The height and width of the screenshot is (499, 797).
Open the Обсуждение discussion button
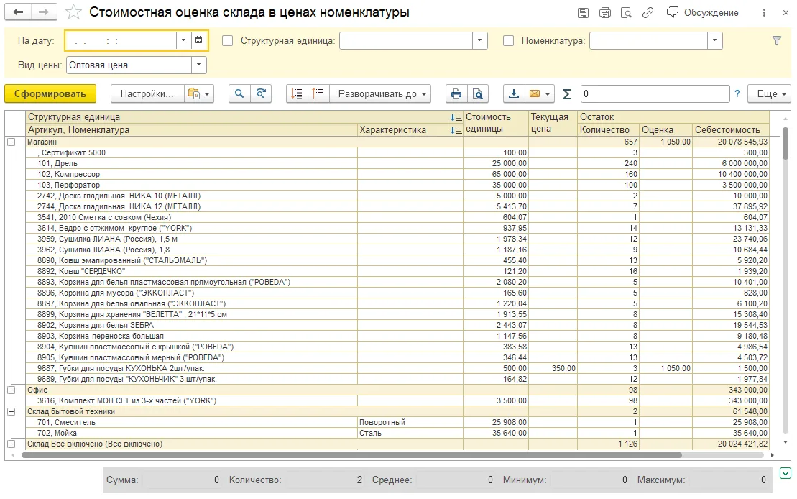[702, 13]
